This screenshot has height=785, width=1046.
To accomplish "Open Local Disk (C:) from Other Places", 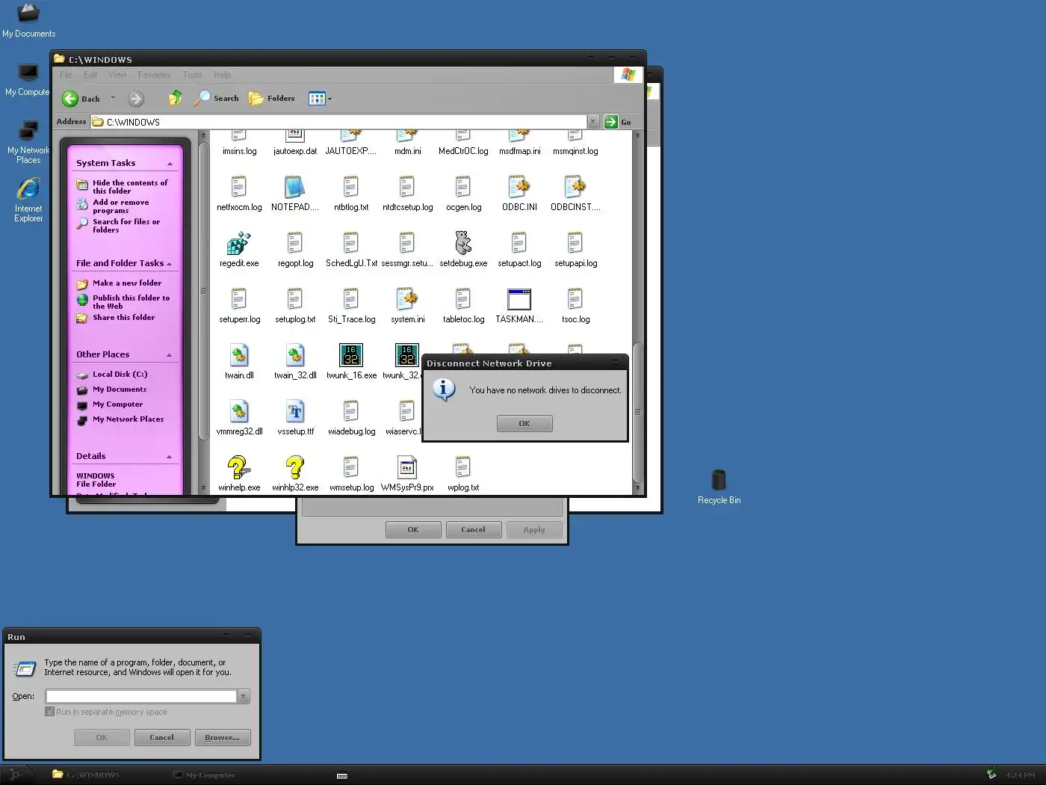I will pos(120,375).
